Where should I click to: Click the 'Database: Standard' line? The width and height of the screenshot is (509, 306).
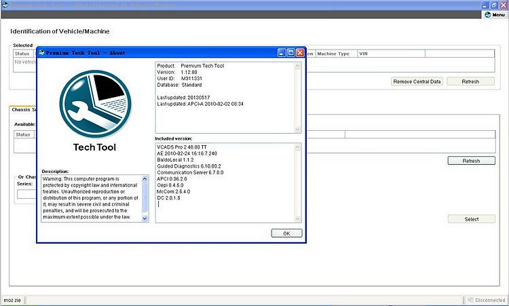coord(179,85)
